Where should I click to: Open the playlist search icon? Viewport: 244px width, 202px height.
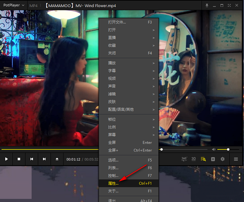pos(203,159)
